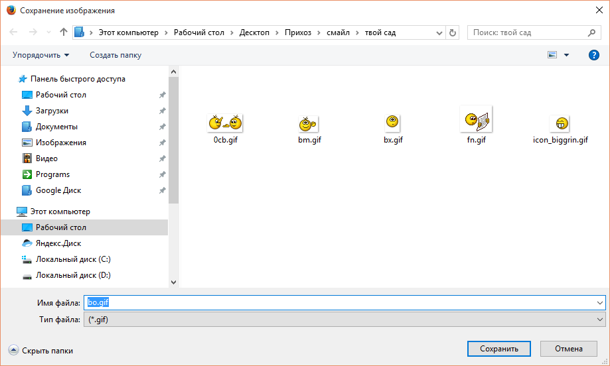Open Загрузки folder in quick access

[52, 111]
